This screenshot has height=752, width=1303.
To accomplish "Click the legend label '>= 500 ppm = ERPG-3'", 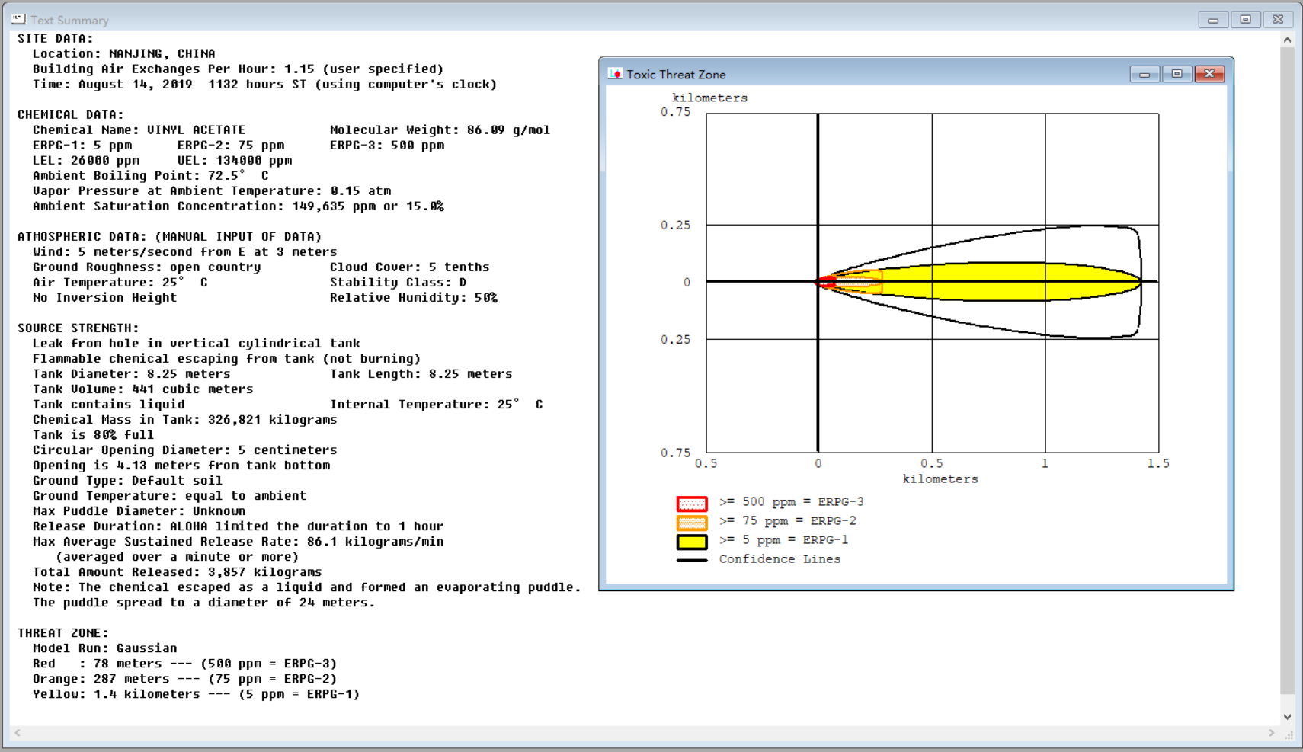I will [791, 502].
